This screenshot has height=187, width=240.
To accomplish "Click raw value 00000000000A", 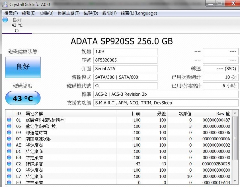I will [x=216, y=139].
